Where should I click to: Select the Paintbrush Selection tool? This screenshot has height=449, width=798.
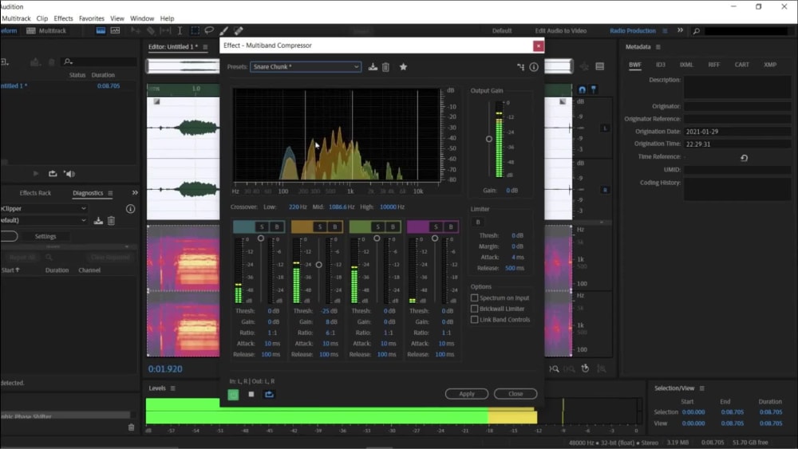click(223, 30)
